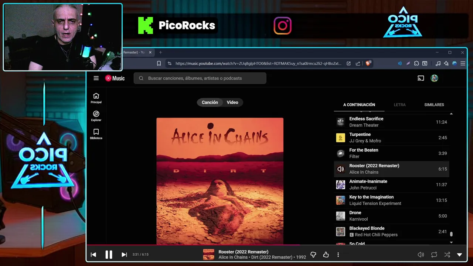Toggle shuffle for the queue
473x266 pixels.
(x=447, y=255)
